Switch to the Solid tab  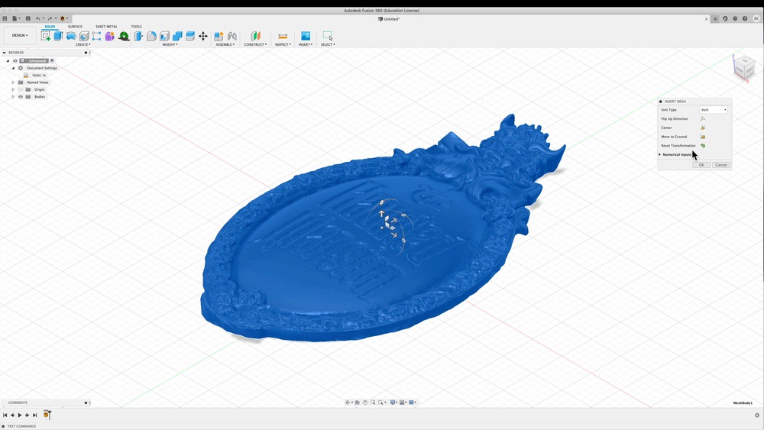click(x=50, y=27)
